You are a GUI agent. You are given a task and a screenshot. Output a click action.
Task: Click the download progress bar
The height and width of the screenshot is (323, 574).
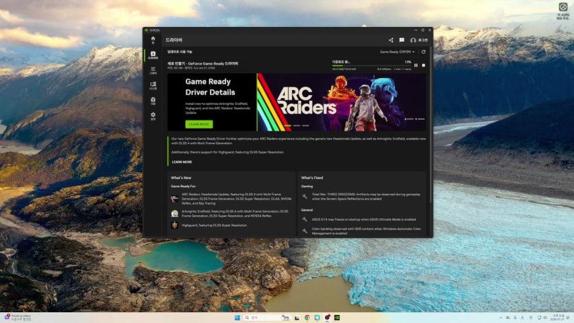point(371,66)
